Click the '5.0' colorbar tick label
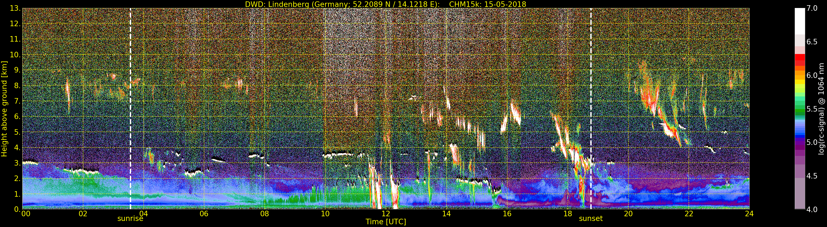Screen dimensions: 827x227 tap(812, 142)
